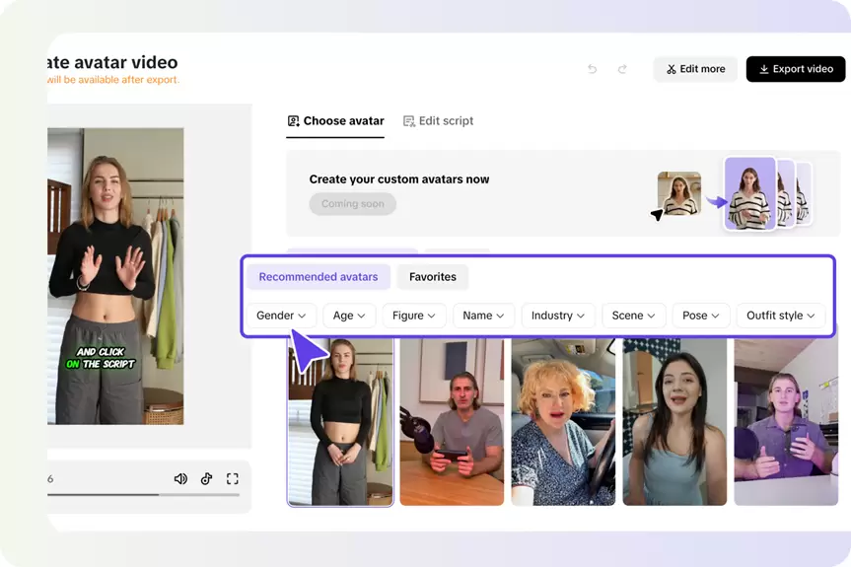Mute audio with the speaker icon

pyautogui.click(x=180, y=478)
